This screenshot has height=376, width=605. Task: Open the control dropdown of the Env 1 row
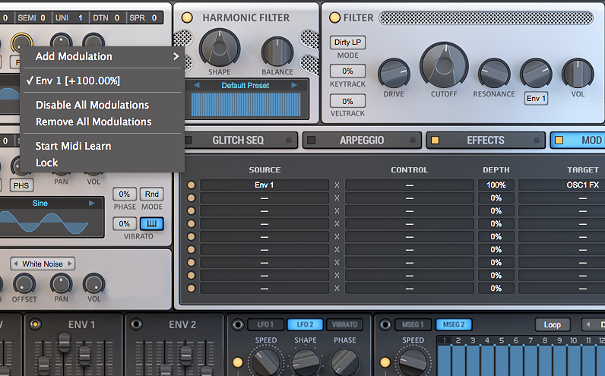[x=410, y=185]
